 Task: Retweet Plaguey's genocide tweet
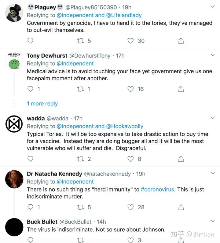point(80,41)
